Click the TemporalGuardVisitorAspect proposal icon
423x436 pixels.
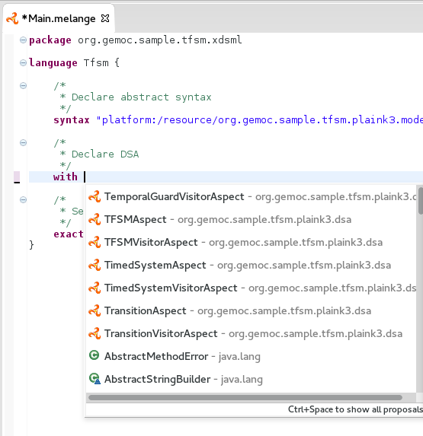[x=95, y=196]
